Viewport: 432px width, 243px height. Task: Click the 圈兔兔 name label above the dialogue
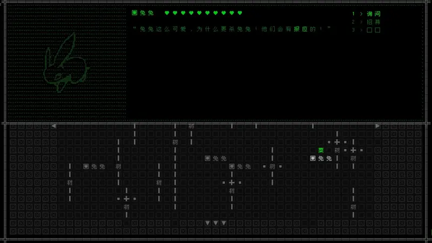coord(143,13)
